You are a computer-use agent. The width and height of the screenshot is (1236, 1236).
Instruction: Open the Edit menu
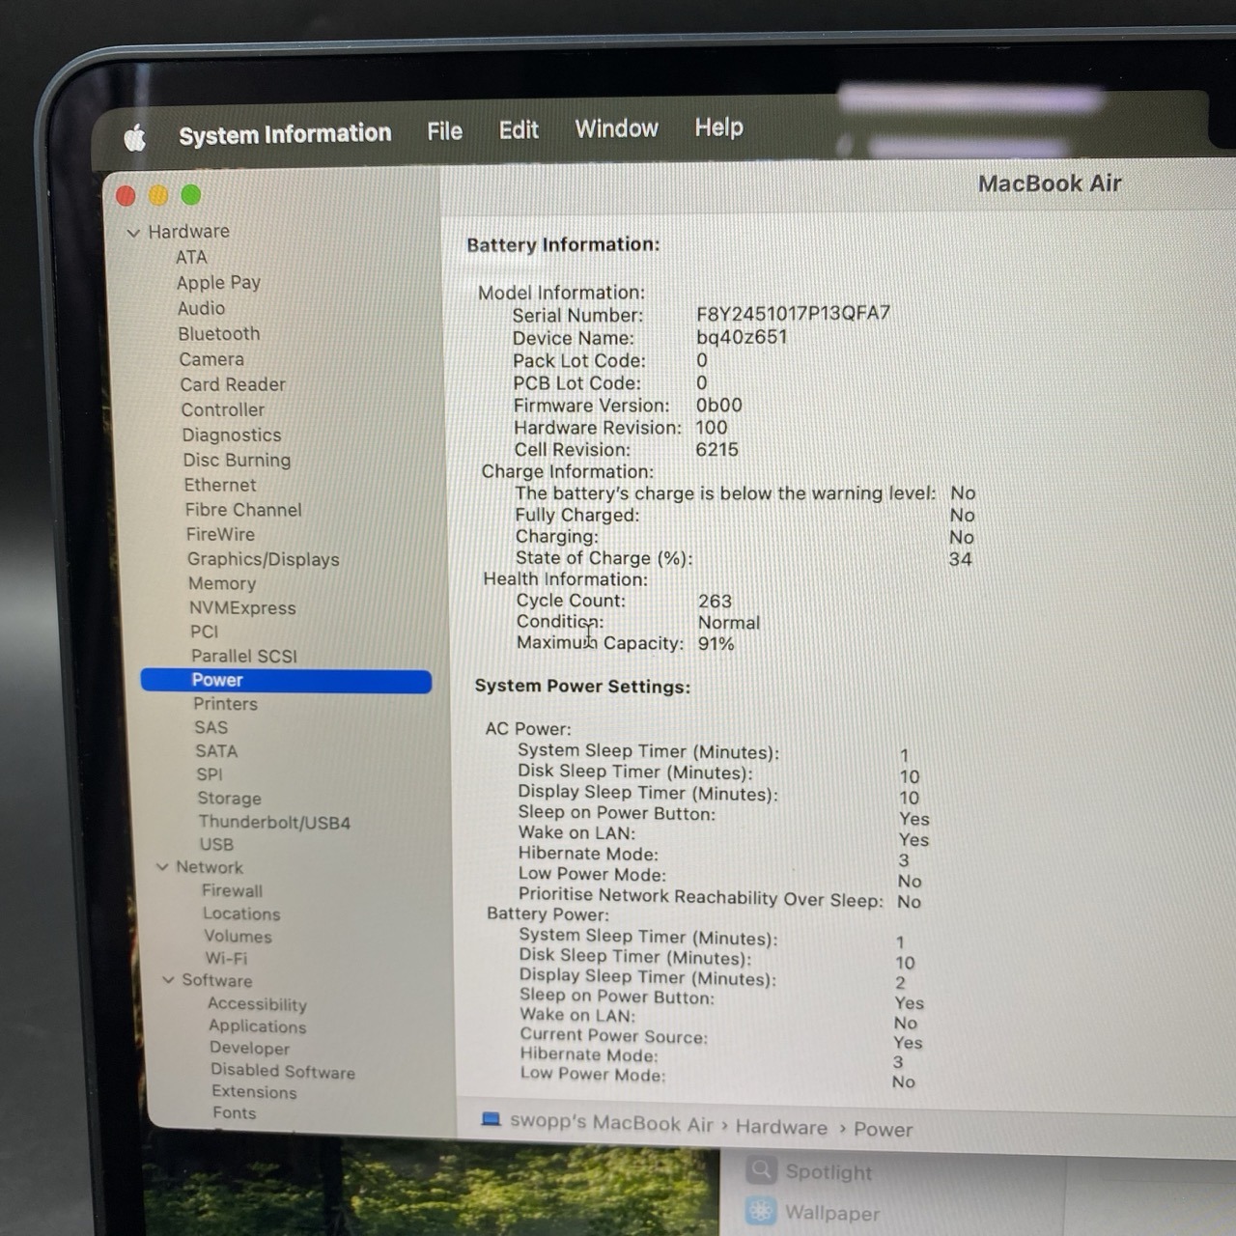(519, 130)
